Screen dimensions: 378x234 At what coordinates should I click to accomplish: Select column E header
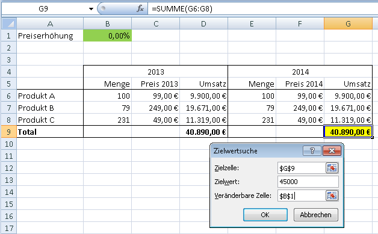(x=252, y=23)
